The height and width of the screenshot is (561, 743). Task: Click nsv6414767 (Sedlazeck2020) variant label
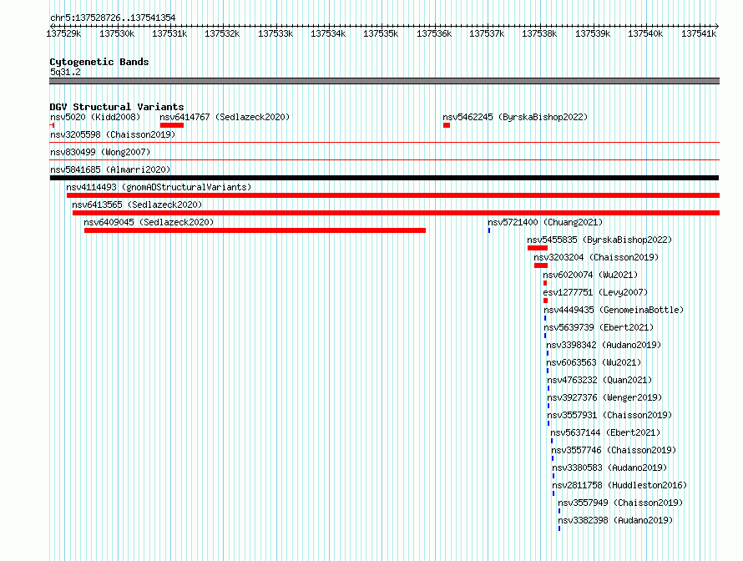[225, 117]
